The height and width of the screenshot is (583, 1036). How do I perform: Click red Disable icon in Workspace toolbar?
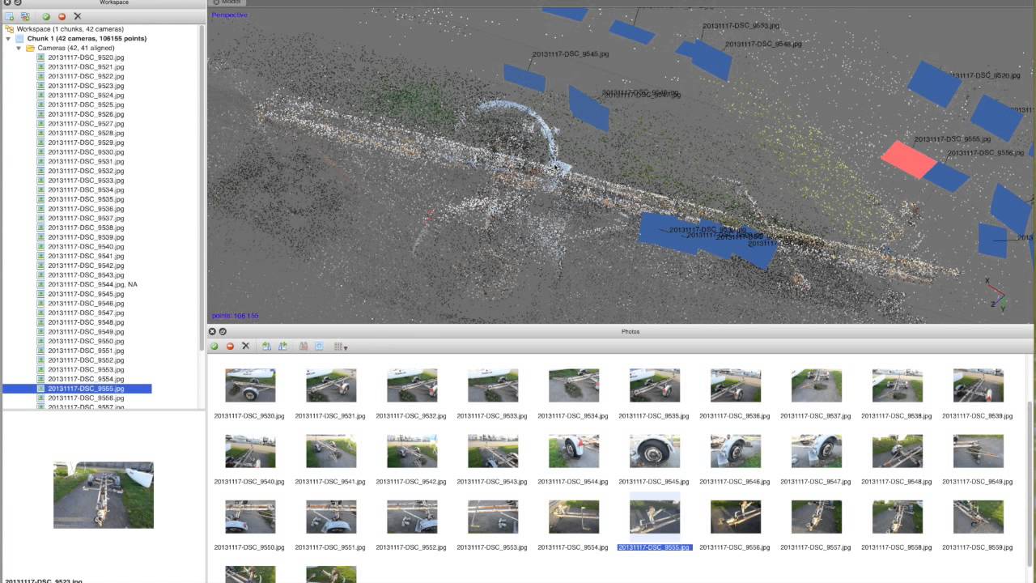(x=62, y=16)
